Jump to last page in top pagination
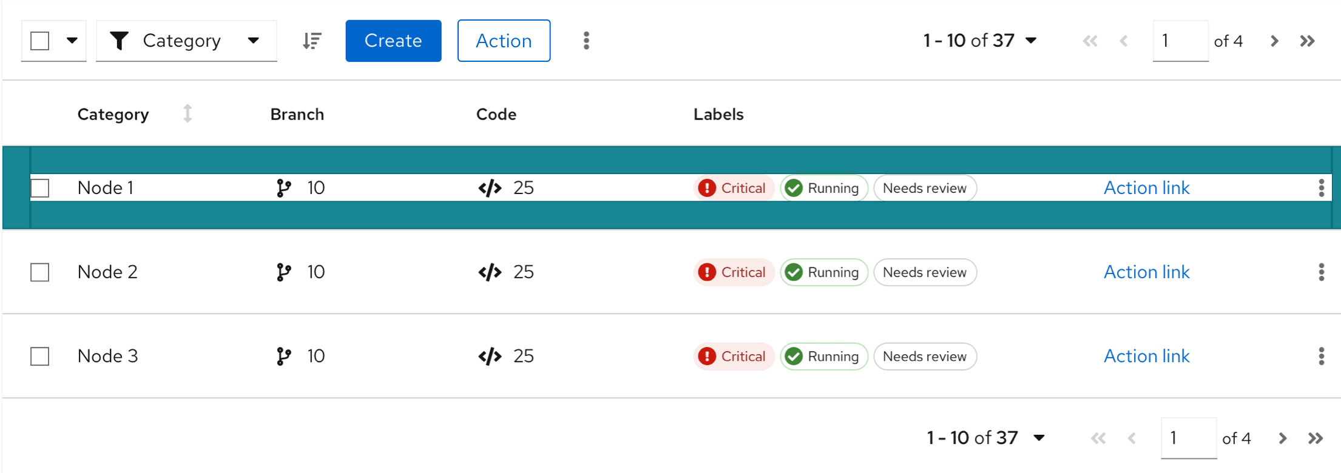 tap(1308, 41)
